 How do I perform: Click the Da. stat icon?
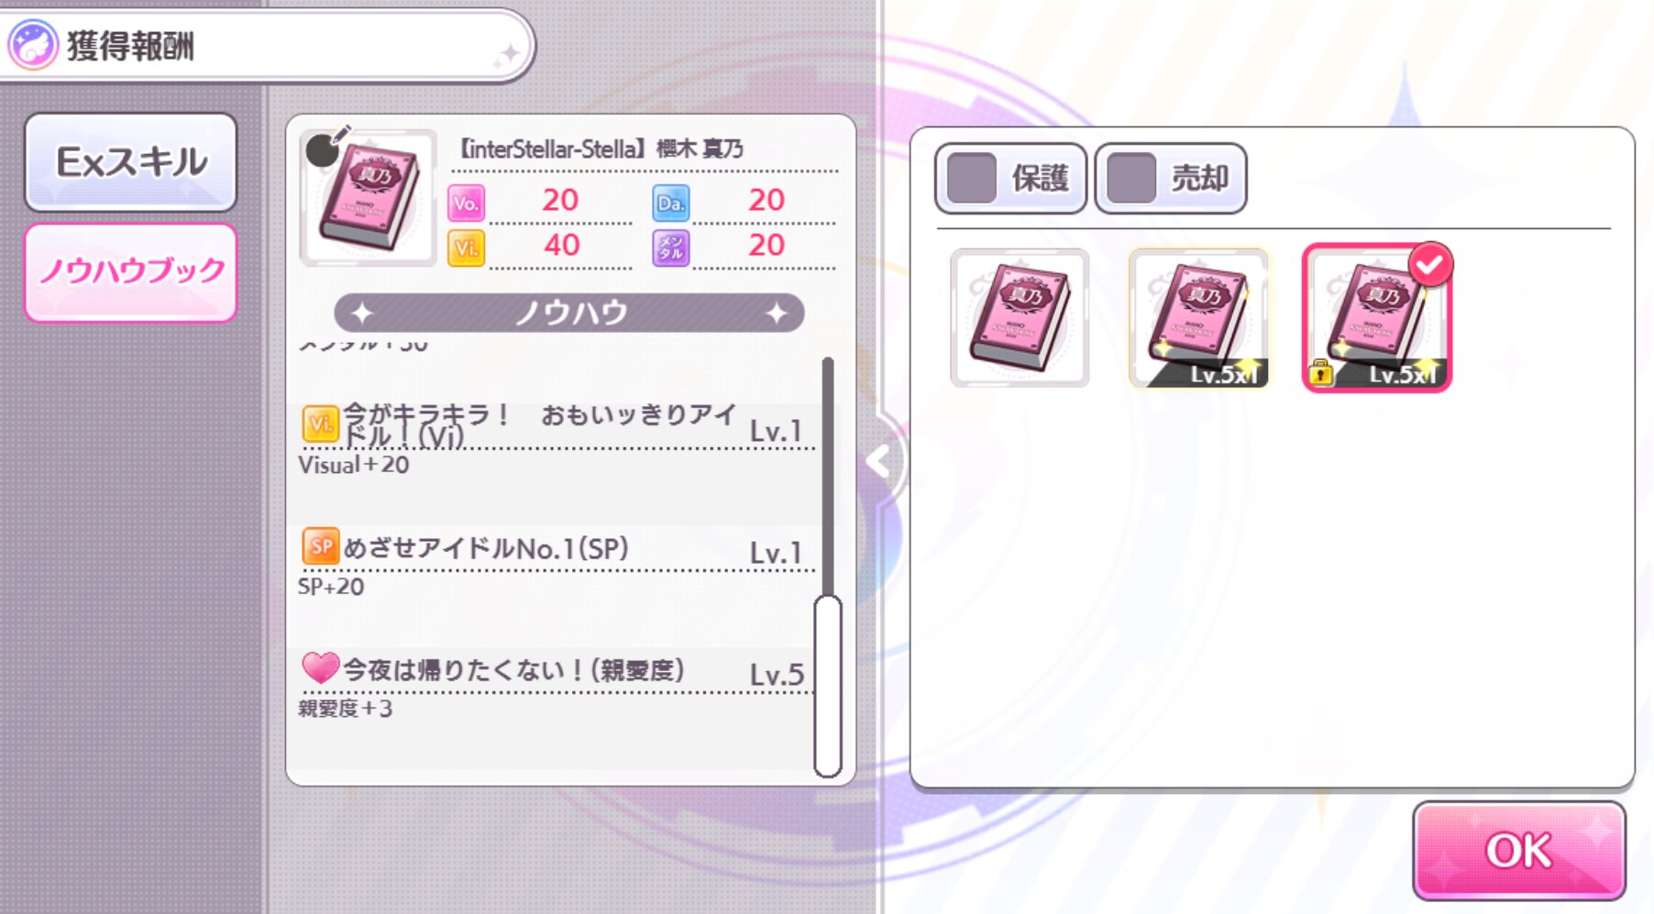(671, 203)
